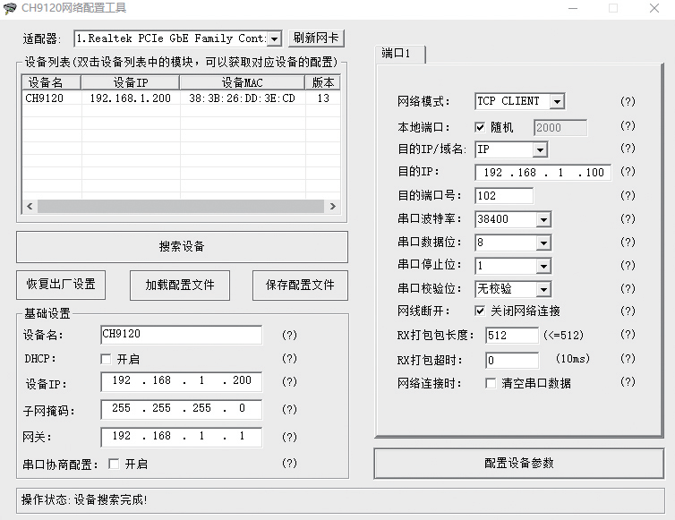This screenshot has width=675, height=520.
Task: Open help (?) for 网关
Action: [x=289, y=437]
